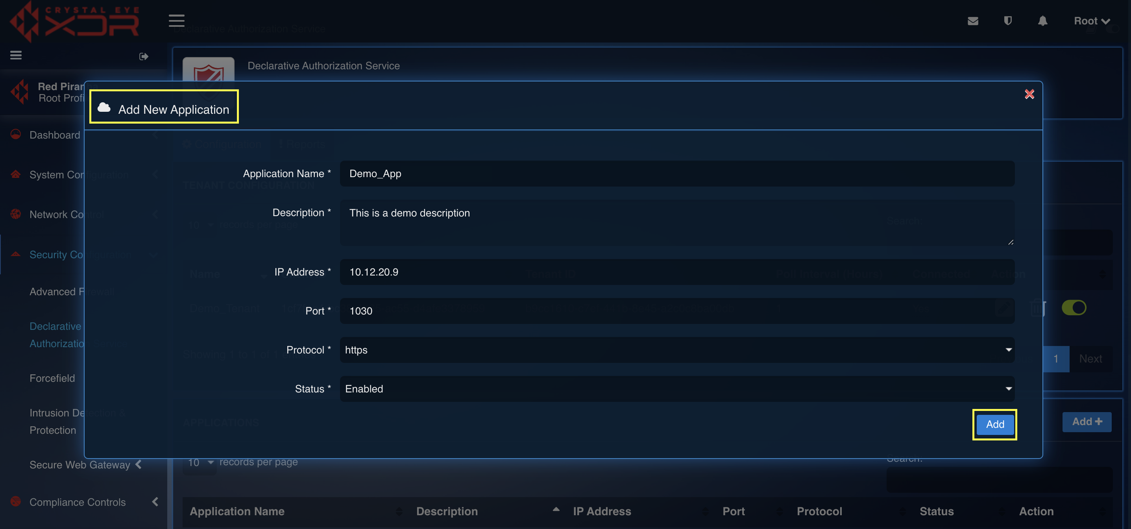Click the sidebar logout arrow icon

pos(144,56)
